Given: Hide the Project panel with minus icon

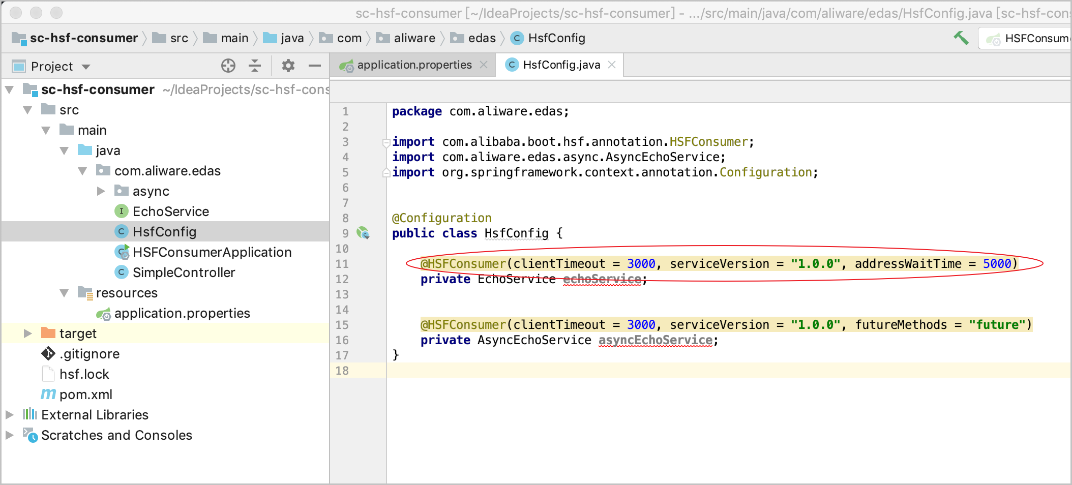Looking at the screenshot, I should click(x=315, y=66).
